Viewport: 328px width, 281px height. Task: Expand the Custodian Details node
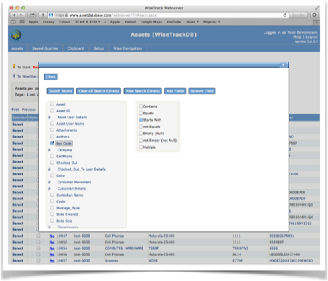coord(49,189)
